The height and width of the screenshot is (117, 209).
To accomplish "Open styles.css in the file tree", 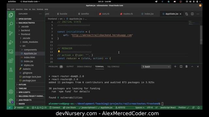I will tap(29, 65).
